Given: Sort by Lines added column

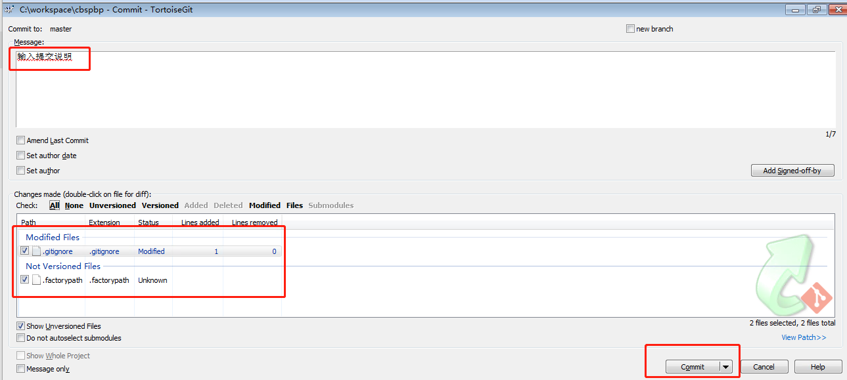Looking at the screenshot, I should pyautogui.click(x=198, y=222).
